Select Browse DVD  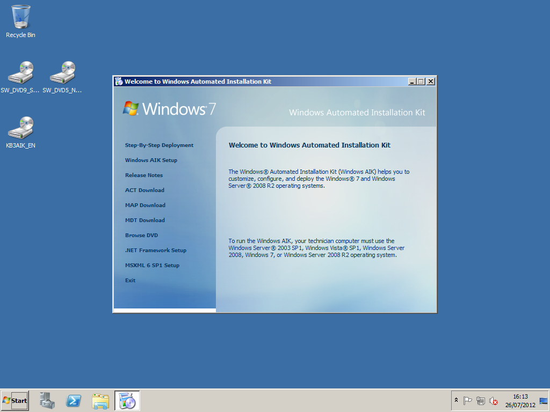141,236
